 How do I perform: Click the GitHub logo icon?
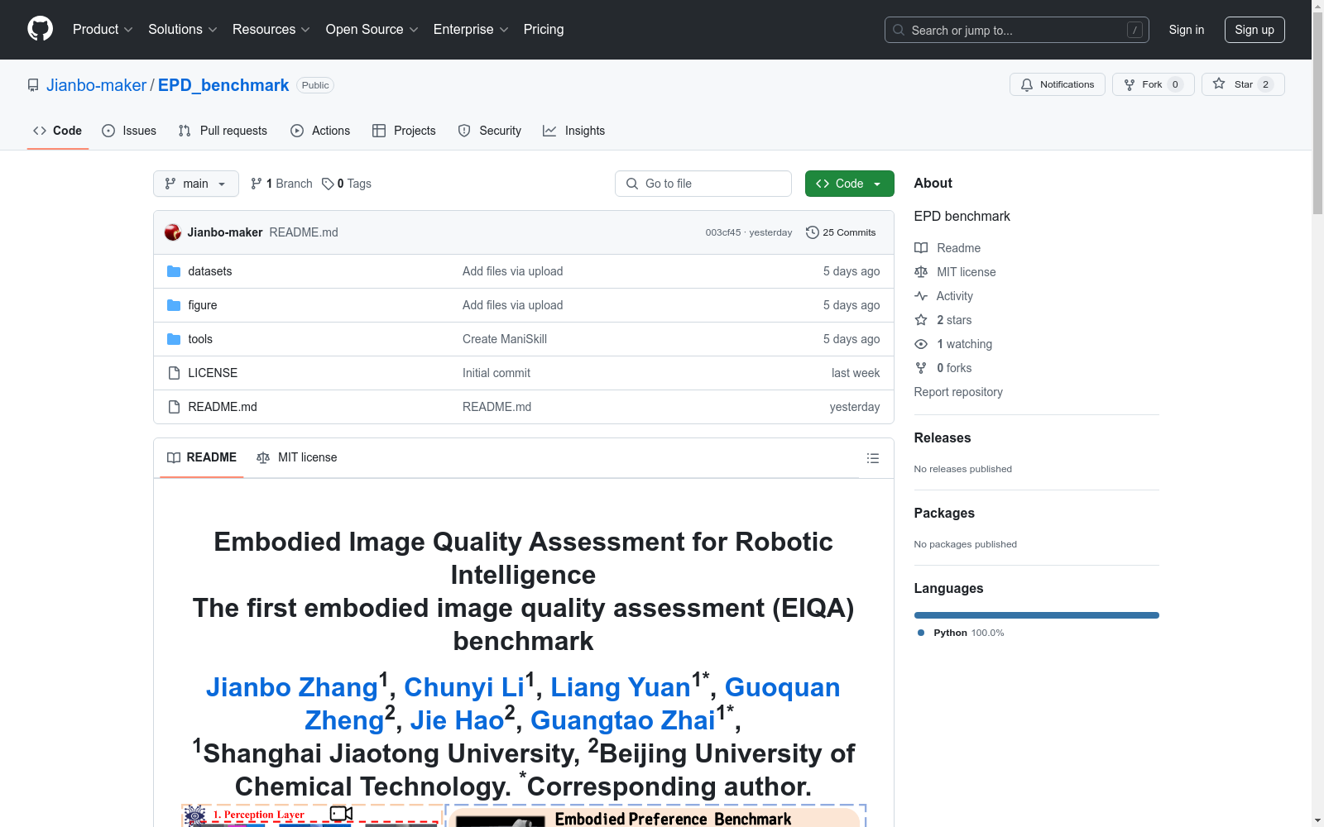40,29
